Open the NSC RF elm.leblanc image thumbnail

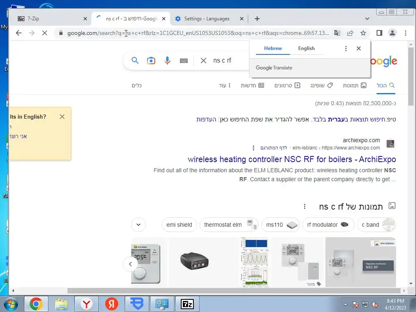point(361,262)
